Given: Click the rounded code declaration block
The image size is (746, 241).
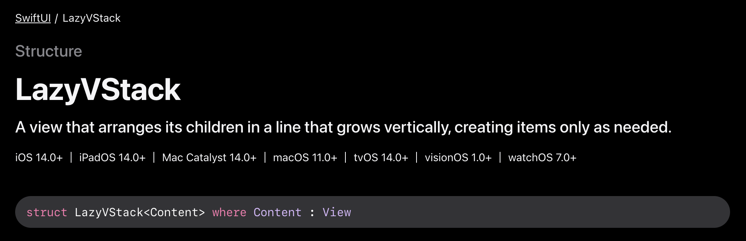Looking at the screenshot, I should click(373, 212).
